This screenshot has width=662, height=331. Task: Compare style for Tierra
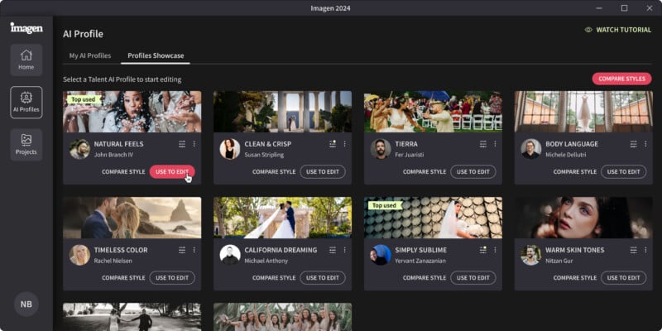tap(425, 172)
